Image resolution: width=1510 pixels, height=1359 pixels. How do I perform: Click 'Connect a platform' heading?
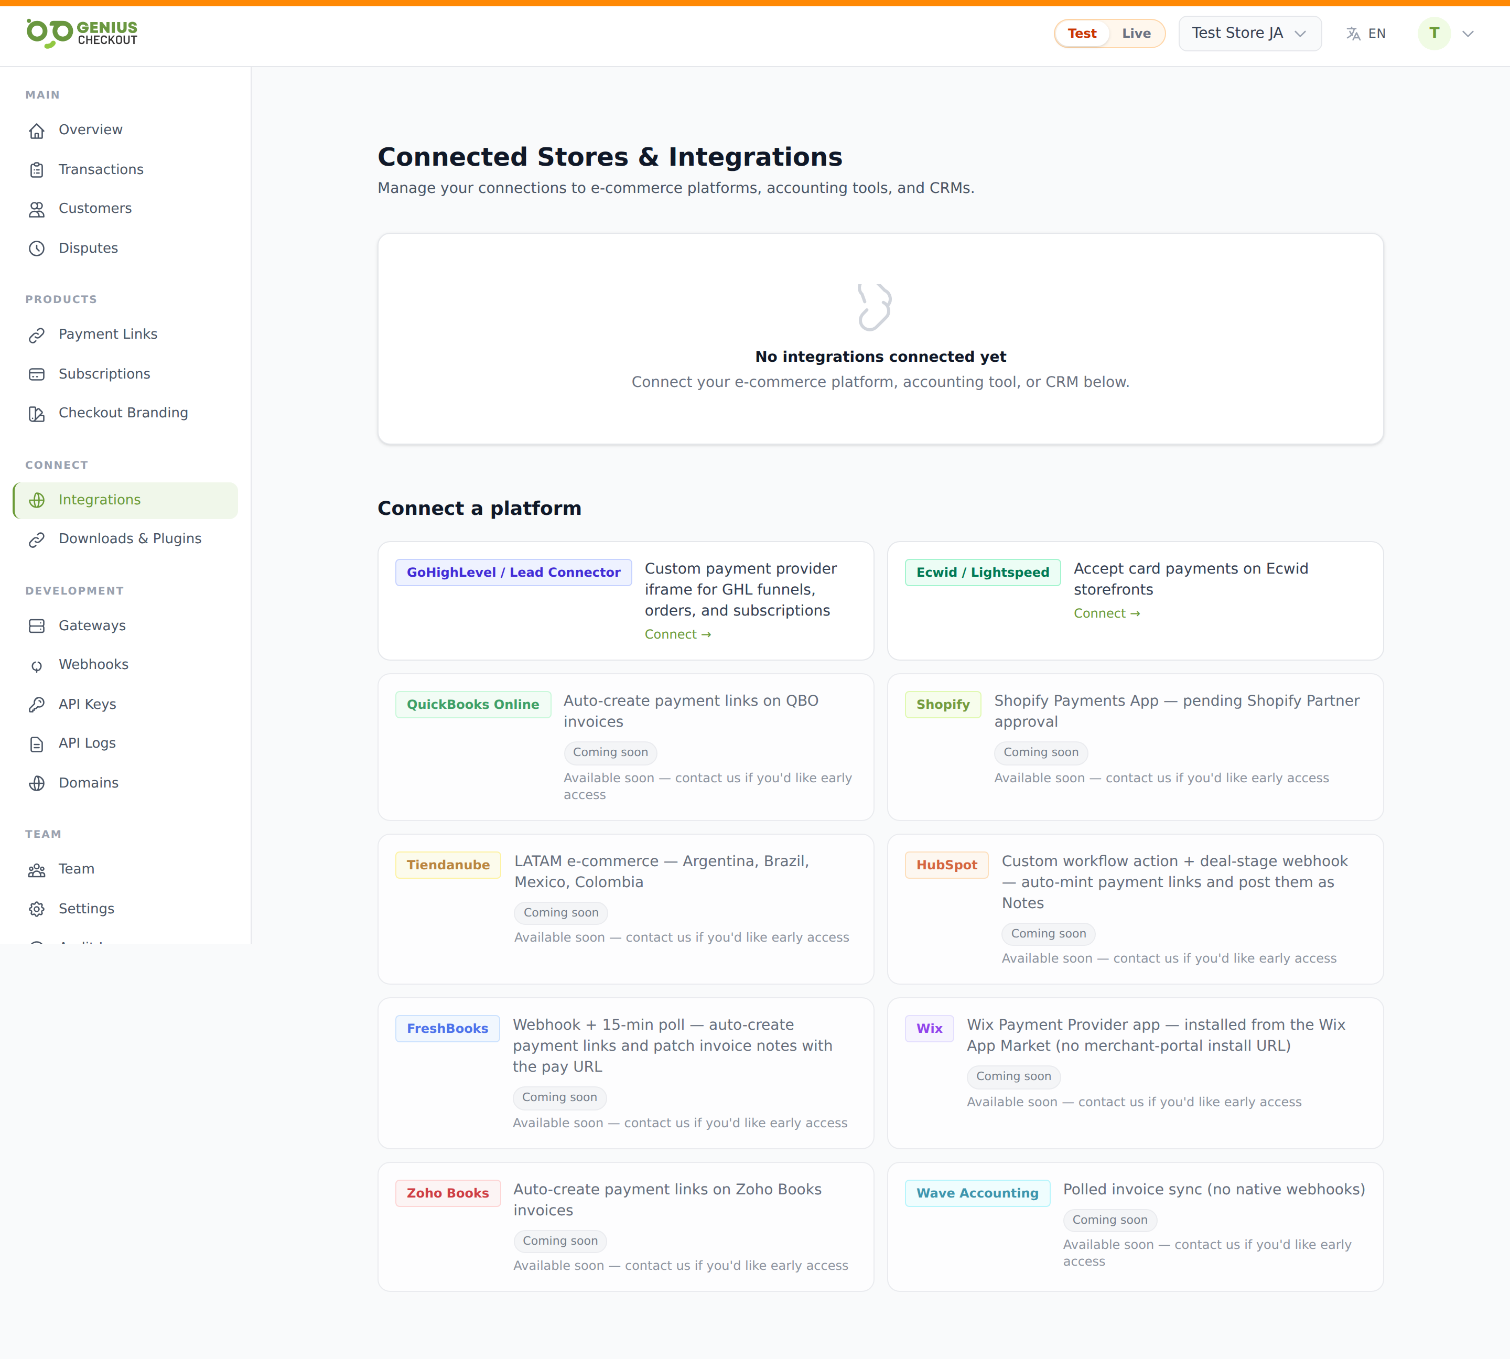[479, 509]
